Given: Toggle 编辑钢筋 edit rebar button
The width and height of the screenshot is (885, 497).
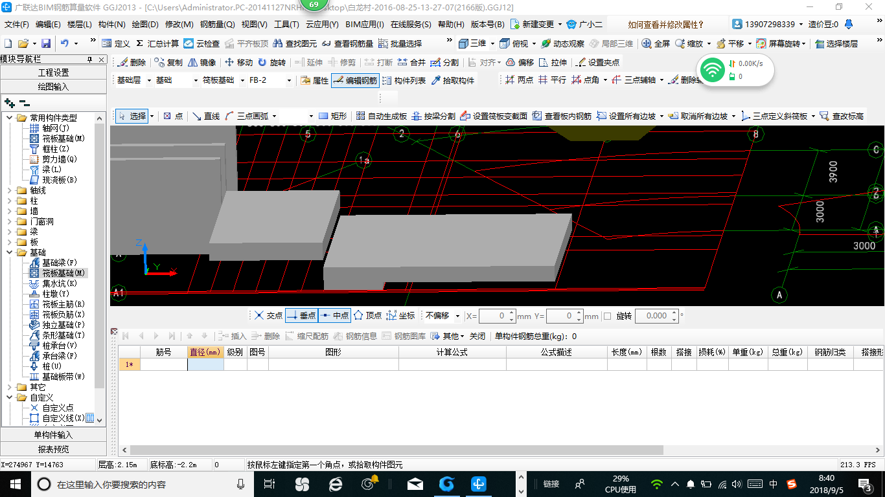Looking at the screenshot, I should point(355,80).
